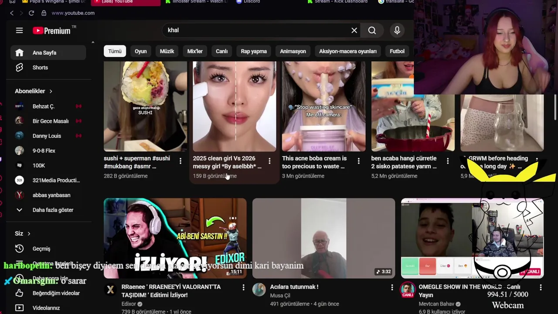Open options for acne boba cream Short
The width and height of the screenshot is (558, 314).
click(359, 161)
